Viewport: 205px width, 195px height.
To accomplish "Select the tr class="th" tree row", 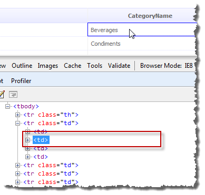I will 51,115.
